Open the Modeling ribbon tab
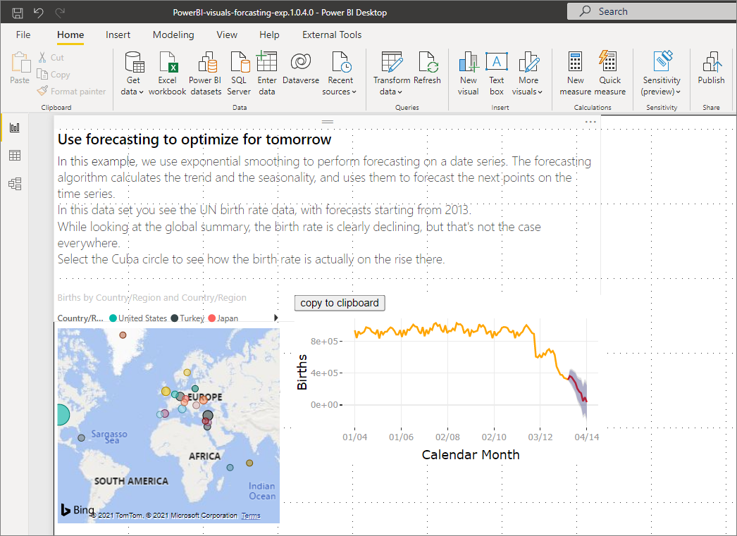737x536 pixels. click(173, 35)
